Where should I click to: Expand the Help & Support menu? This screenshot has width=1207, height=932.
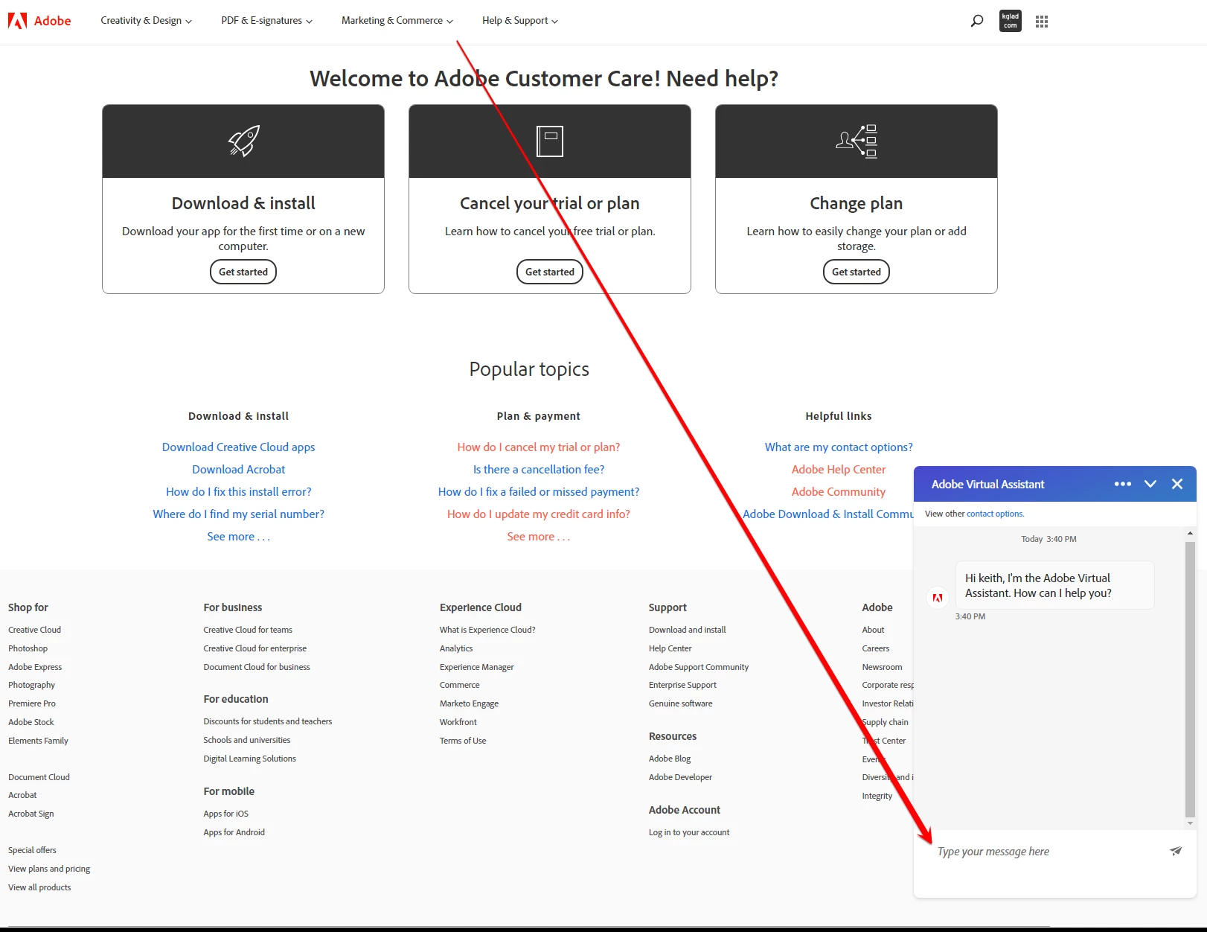pos(520,21)
